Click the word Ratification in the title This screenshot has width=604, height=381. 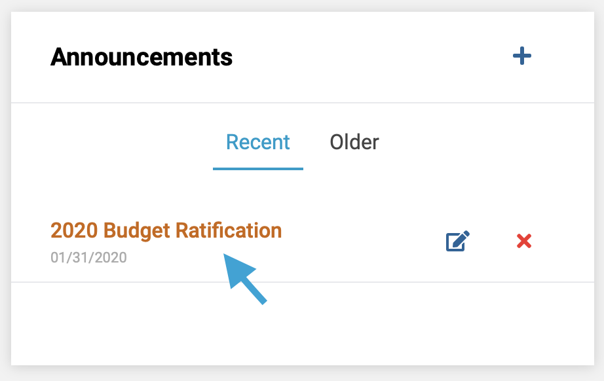coord(229,230)
